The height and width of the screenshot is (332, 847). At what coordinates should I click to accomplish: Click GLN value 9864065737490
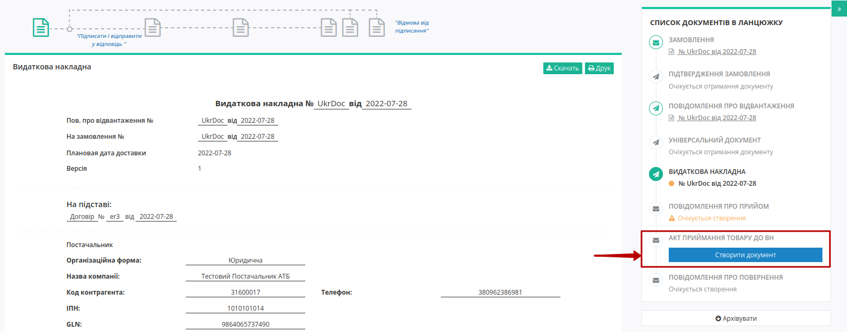tap(246, 325)
